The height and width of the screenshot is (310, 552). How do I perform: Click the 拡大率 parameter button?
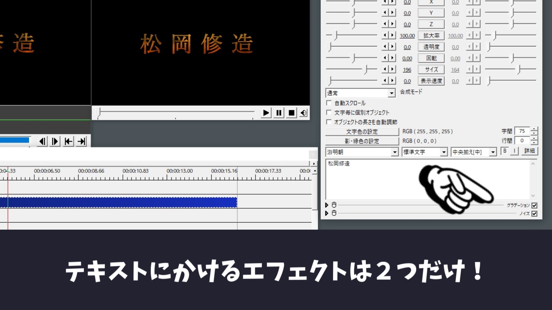(x=431, y=36)
